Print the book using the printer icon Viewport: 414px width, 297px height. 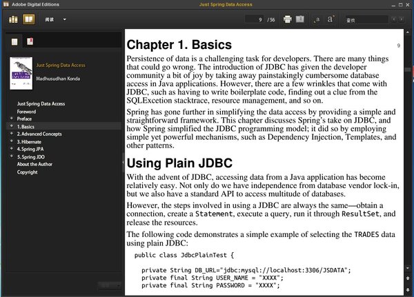(x=288, y=19)
